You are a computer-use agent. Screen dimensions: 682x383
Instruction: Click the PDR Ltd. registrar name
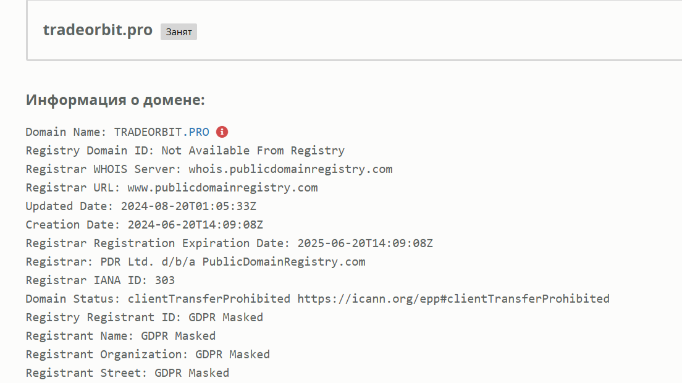pos(233,262)
